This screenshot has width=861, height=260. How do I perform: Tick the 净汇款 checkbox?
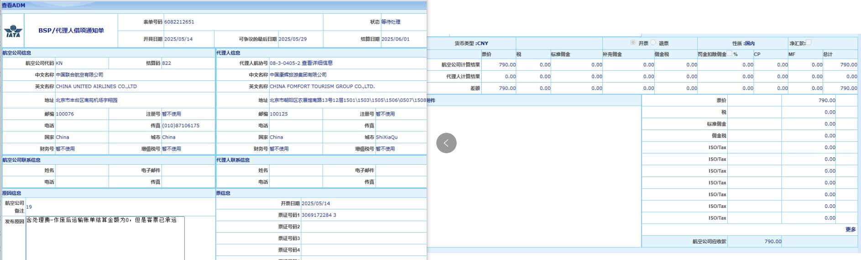click(809, 42)
